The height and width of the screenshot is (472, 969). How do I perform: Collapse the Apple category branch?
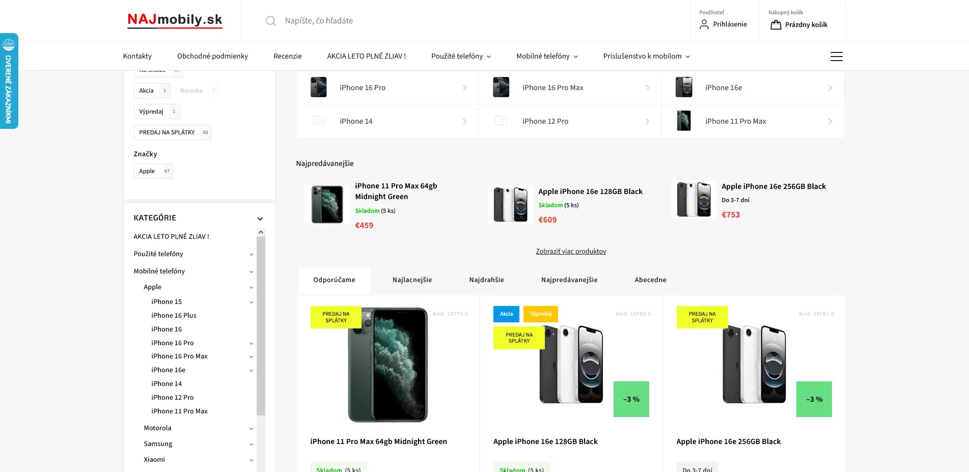251,288
